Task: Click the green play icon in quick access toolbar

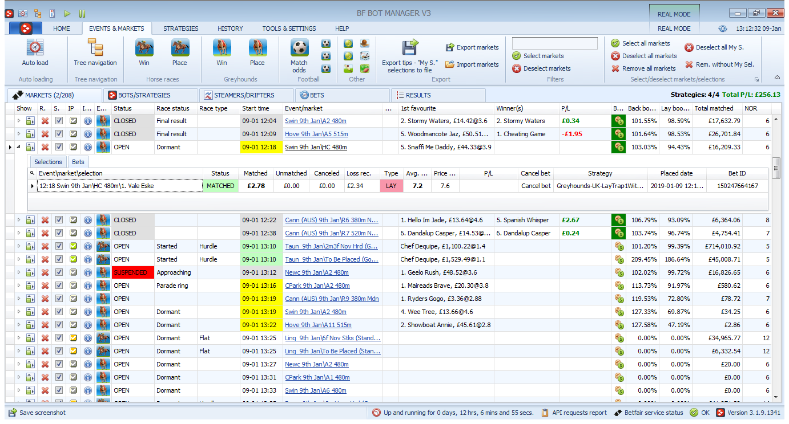Action: tap(67, 13)
